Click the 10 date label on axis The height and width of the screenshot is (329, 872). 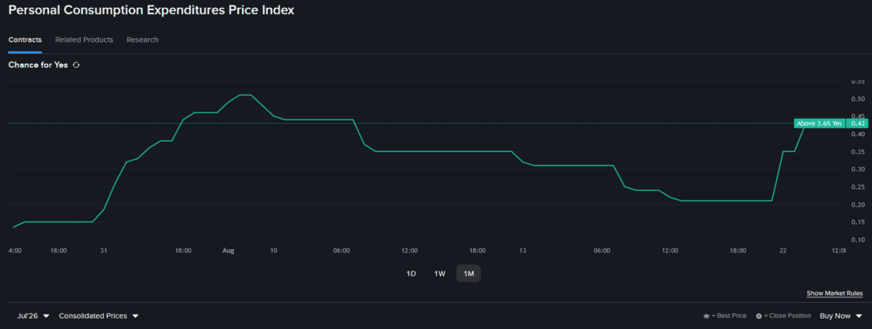273,251
